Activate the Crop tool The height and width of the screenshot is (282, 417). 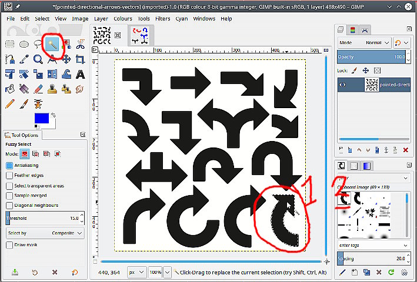(x=80, y=59)
